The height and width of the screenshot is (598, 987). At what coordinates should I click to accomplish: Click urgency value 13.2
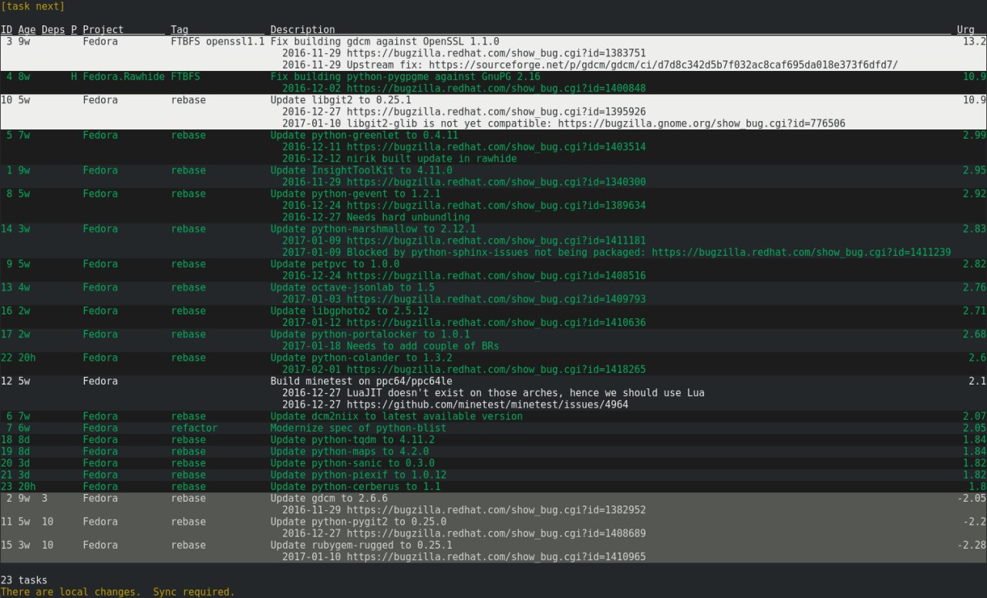975,41
